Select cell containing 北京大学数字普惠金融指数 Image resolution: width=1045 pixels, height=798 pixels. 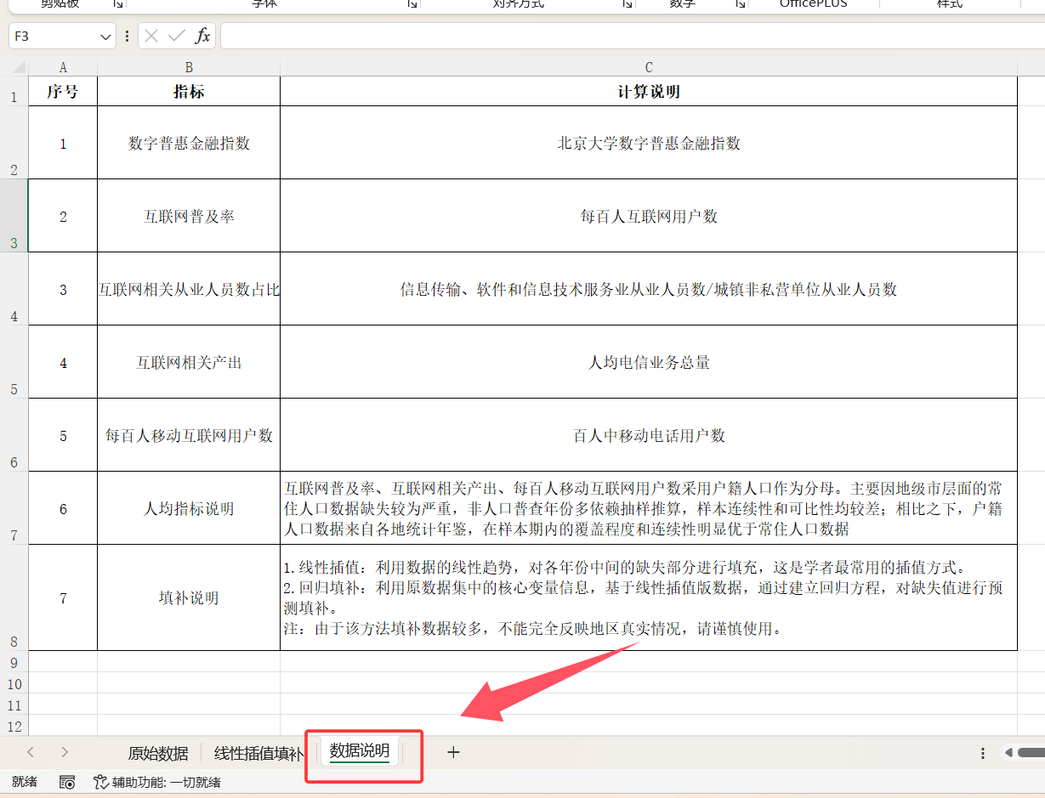pyautogui.click(x=649, y=143)
